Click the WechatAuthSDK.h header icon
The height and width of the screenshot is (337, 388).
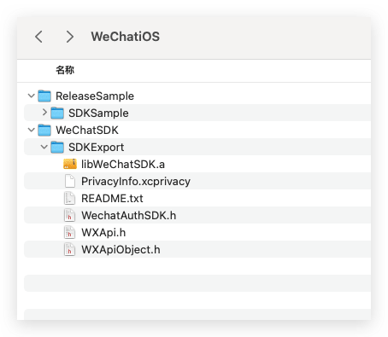tap(70, 215)
